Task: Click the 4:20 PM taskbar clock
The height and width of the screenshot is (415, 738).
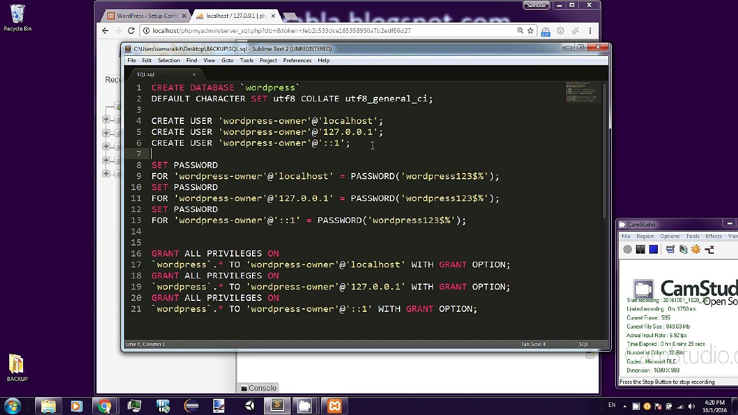Action: pos(715,406)
